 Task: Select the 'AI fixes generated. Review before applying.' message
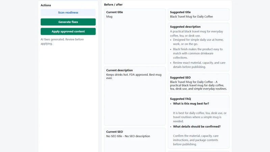coord(62,41)
